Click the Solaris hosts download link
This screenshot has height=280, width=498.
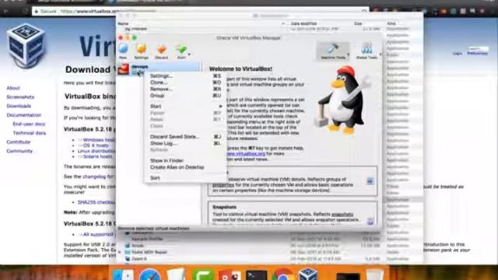[97, 156]
